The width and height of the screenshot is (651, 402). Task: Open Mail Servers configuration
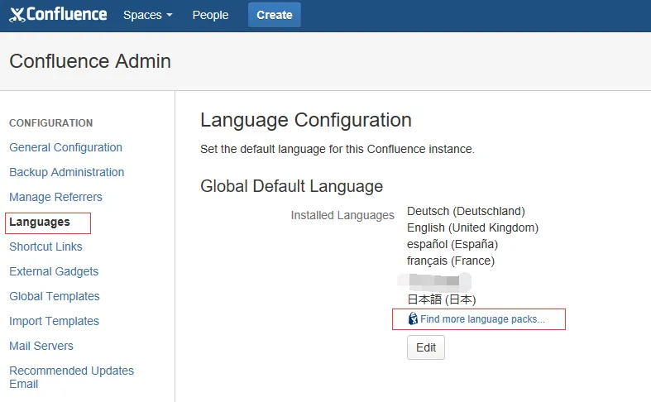point(41,346)
